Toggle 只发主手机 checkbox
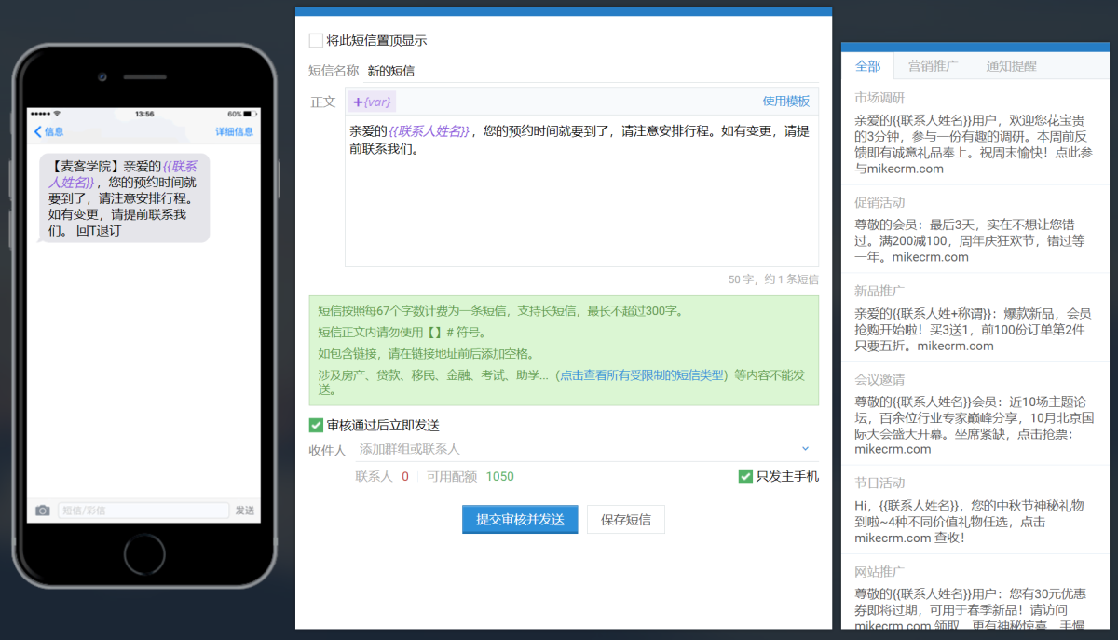The width and height of the screenshot is (1118, 640). (x=745, y=477)
